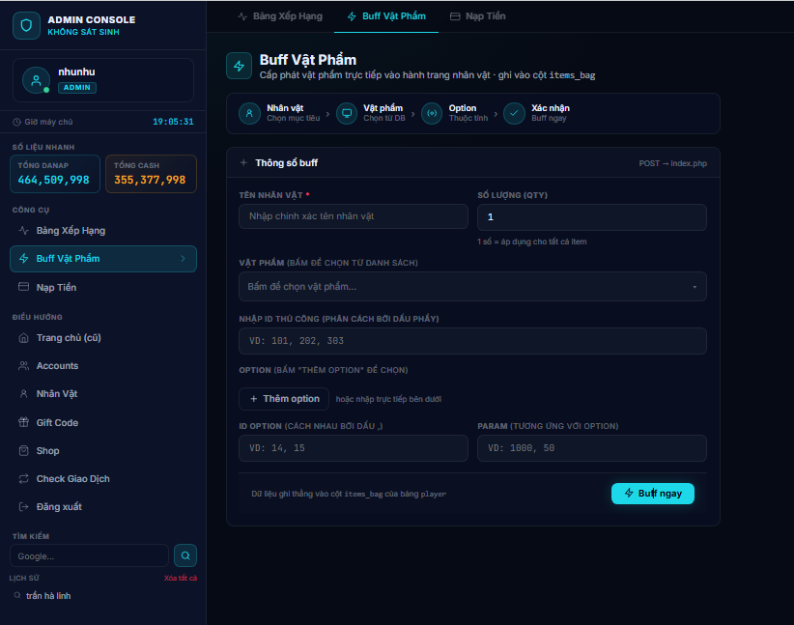
Task: Click the pulse icon beside sidebar Bảng Xếp Hạng
Action: pyautogui.click(x=24, y=231)
